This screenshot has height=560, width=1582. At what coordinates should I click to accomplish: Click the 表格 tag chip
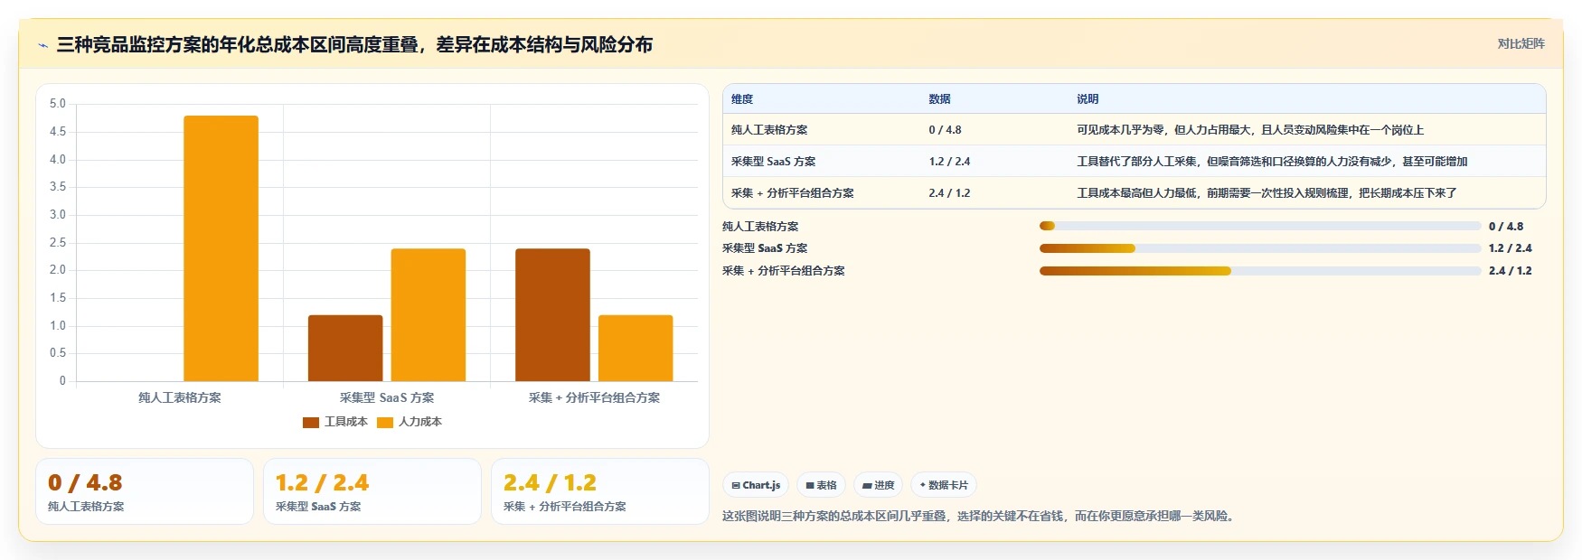click(x=822, y=485)
